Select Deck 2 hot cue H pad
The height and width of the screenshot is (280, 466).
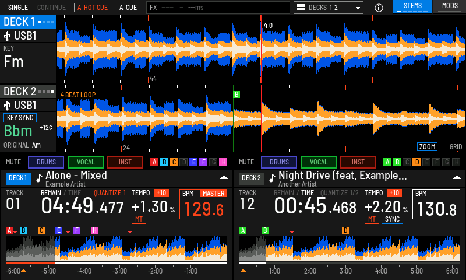click(456, 162)
